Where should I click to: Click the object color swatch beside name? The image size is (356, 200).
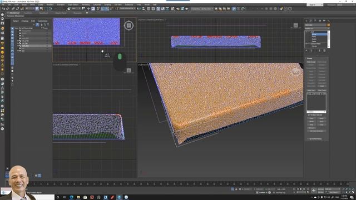point(329,25)
